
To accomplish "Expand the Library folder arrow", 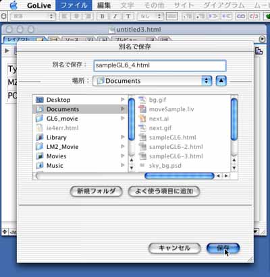I will coord(123,137).
